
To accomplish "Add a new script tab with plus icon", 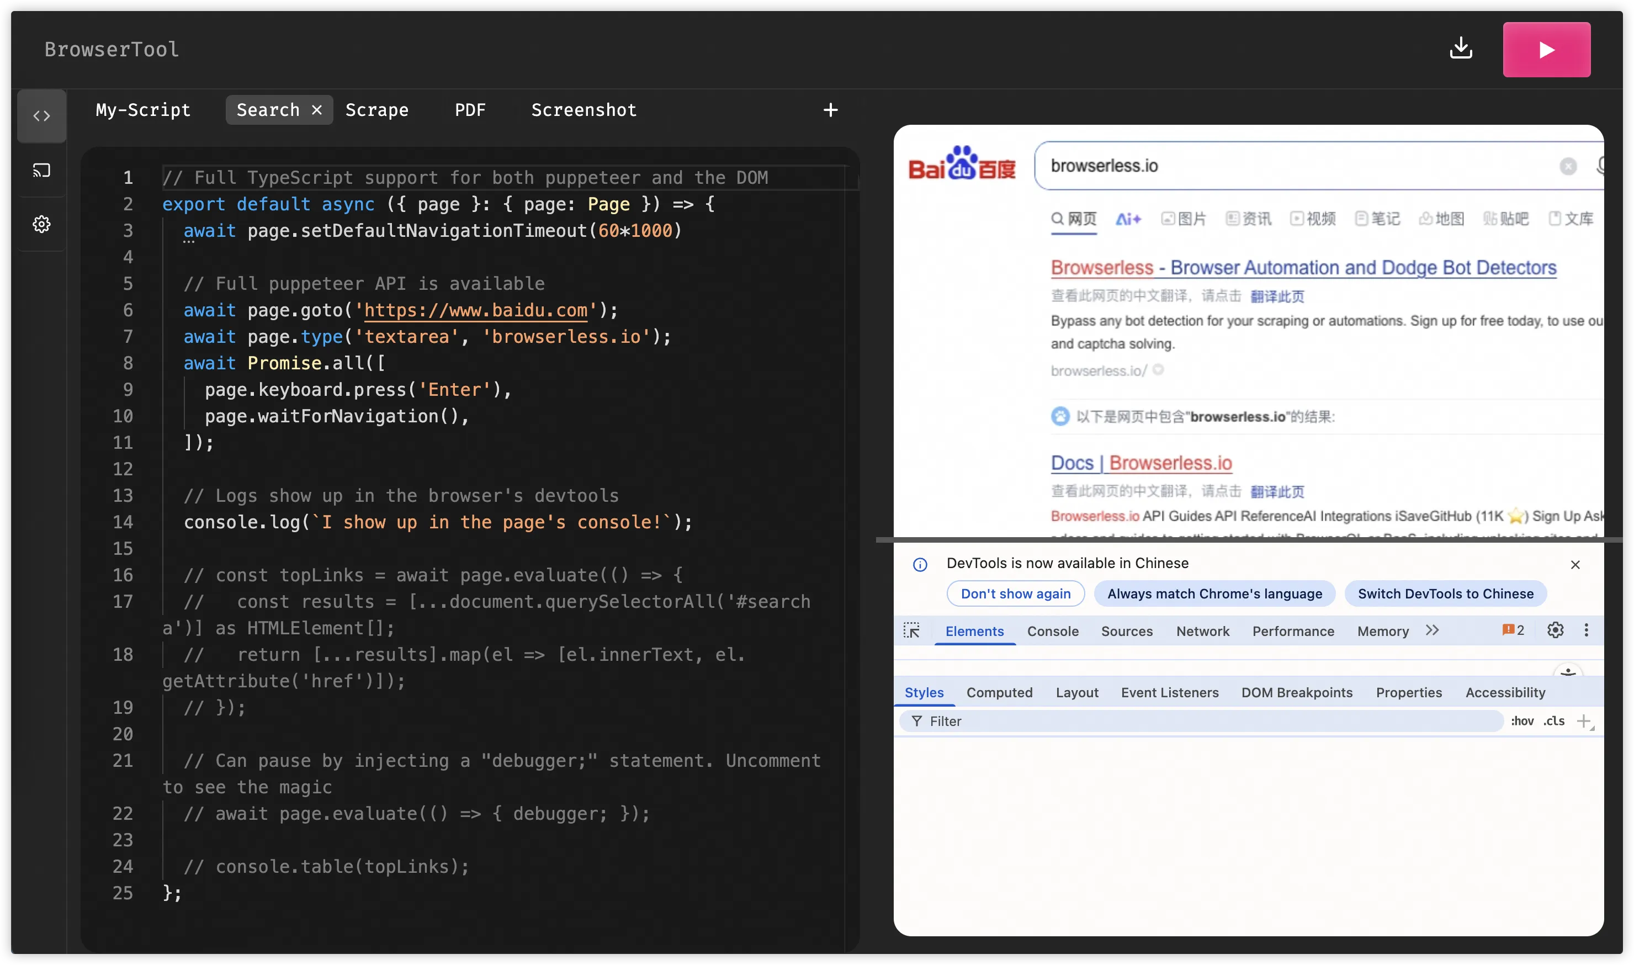I will 830,110.
